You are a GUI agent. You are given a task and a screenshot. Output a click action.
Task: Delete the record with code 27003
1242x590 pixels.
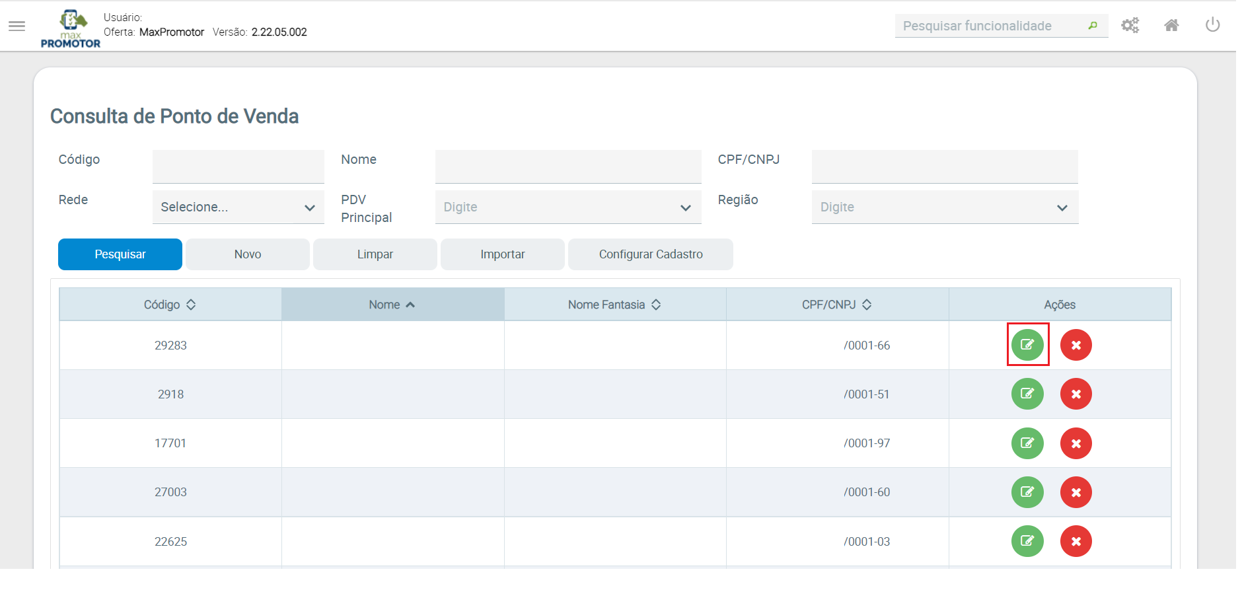click(1076, 492)
